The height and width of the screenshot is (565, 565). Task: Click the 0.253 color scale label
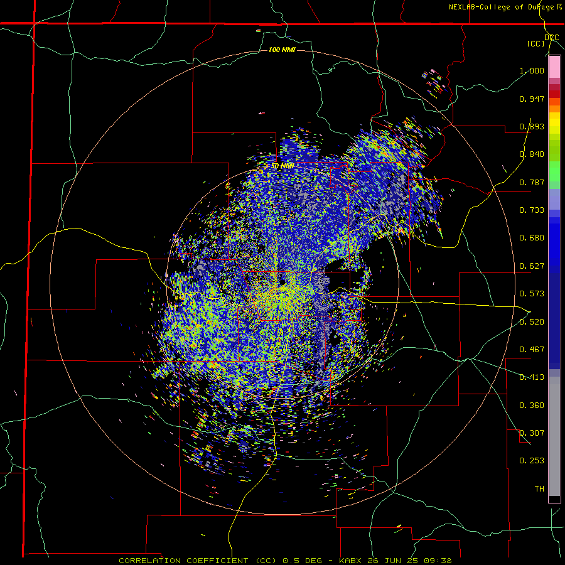(x=532, y=461)
